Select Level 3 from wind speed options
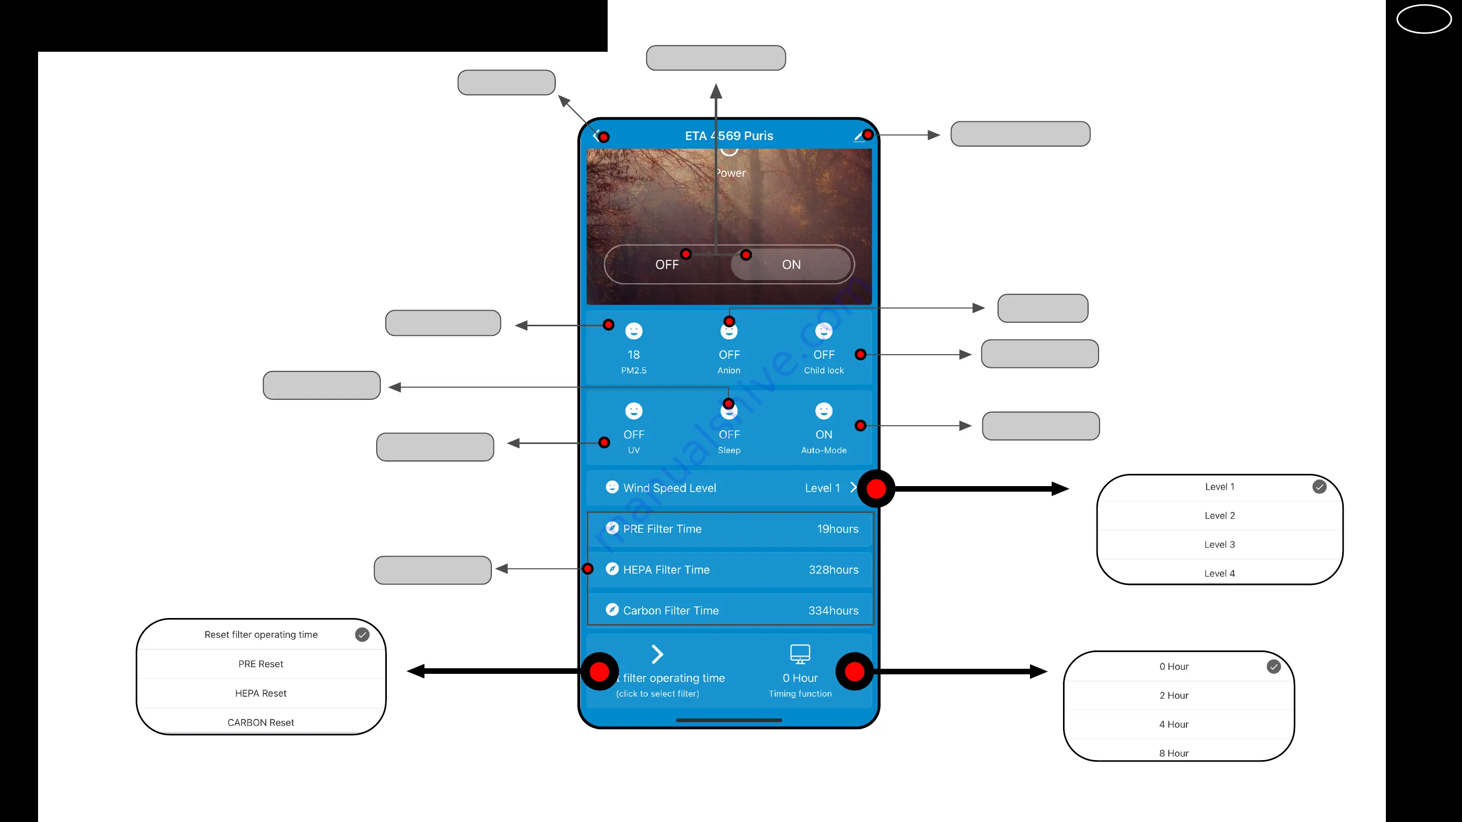Screen dimensions: 1462x822 pyautogui.click(x=1220, y=544)
